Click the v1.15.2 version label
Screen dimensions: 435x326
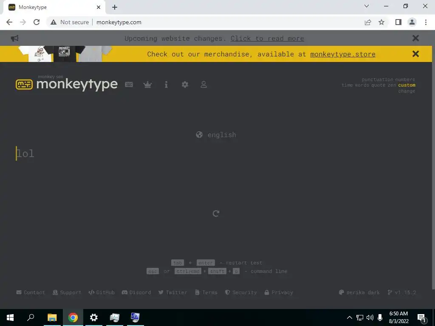click(402, 292)
